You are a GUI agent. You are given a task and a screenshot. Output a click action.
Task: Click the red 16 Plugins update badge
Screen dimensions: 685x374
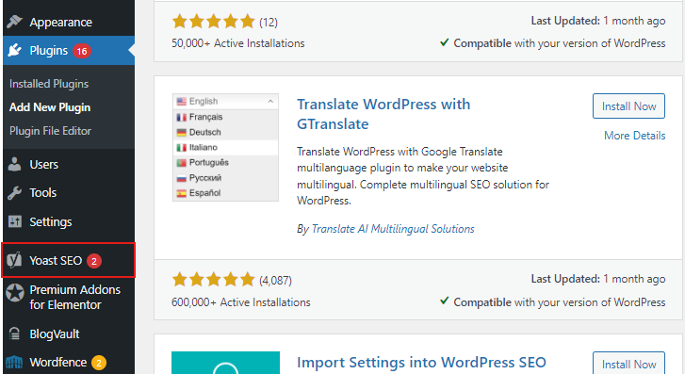[82, 51]
